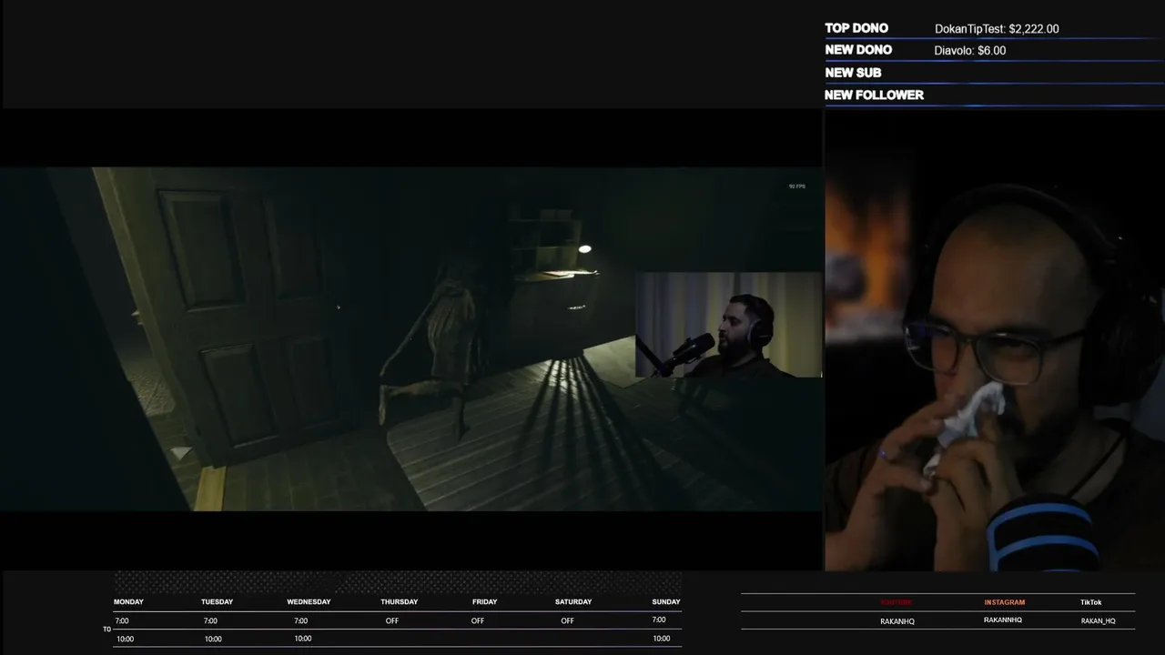Click the SUNDAY schedule heading

coord(666,602)
